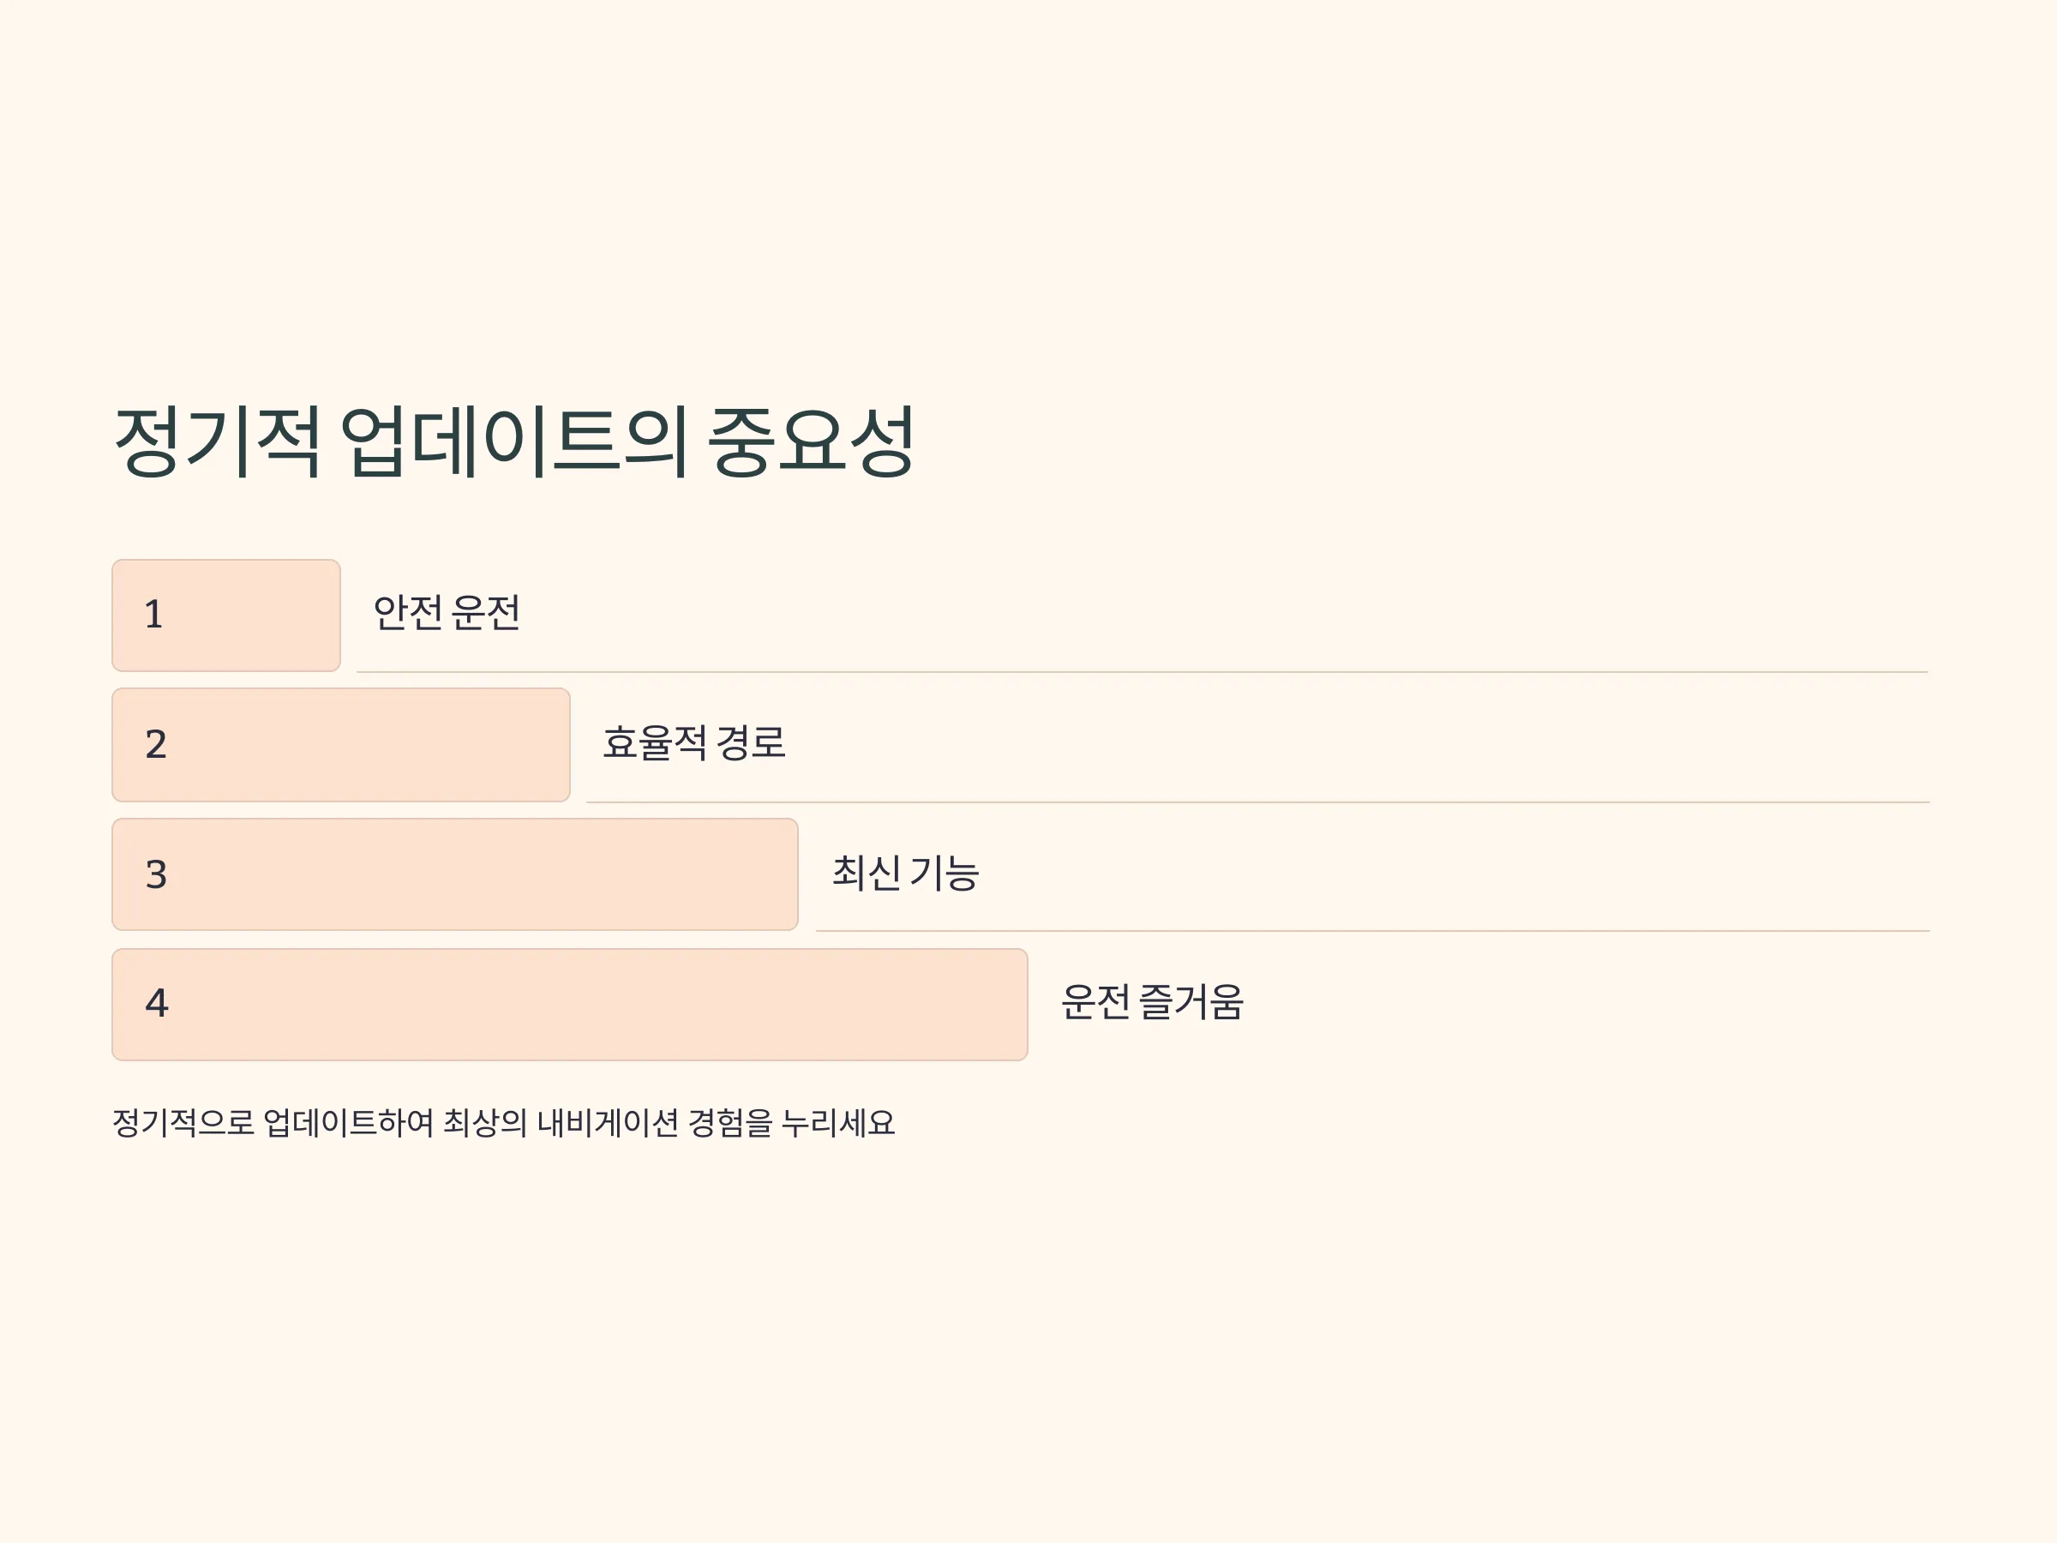Select the peach box numbered 1
This screenshot has width=2057, height=1543.
[x=226, y=615]
